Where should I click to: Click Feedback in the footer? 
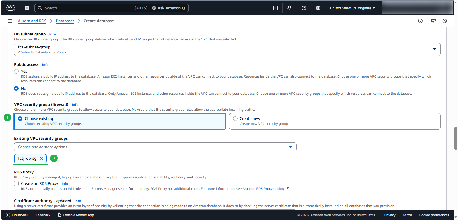[43, 215]
